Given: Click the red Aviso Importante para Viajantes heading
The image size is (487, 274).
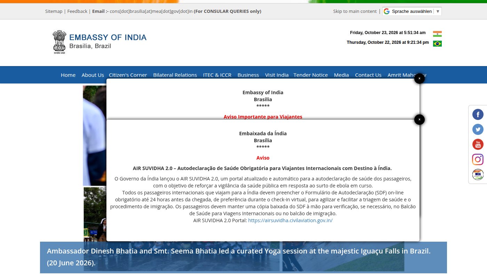Looking at the screenshot, I should pos(263,116).
